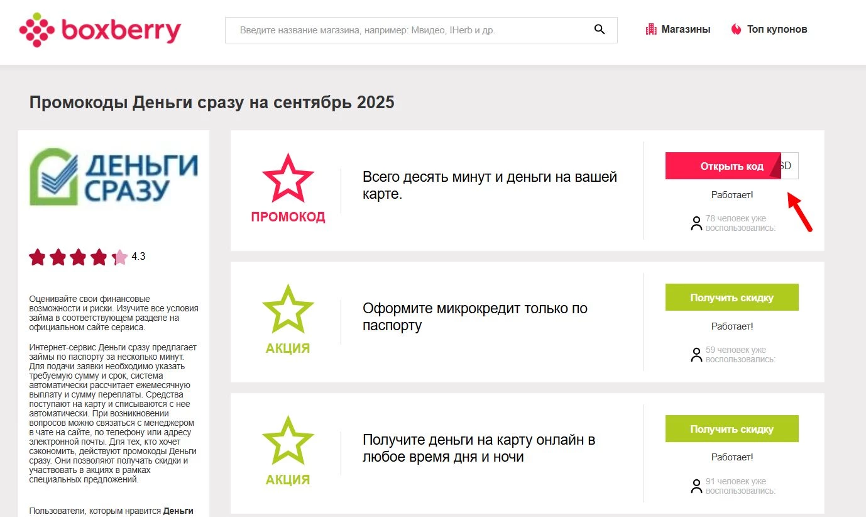Click the person icon near 78 users count
The height and width of the screenshot is (517, 866).
click(696, 223)
